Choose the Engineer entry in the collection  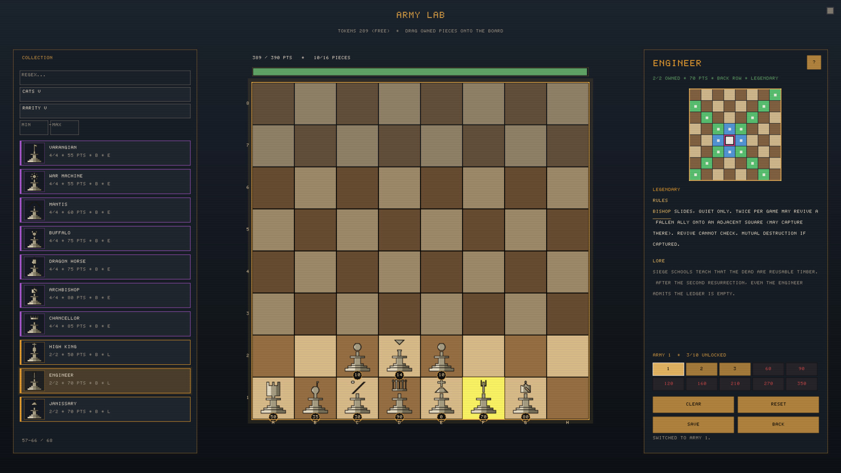[105, 381]
